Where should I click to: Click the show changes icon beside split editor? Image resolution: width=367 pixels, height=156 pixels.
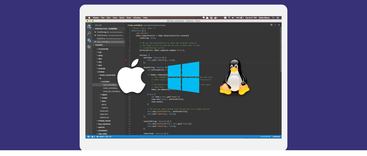[x=275, y=25]
